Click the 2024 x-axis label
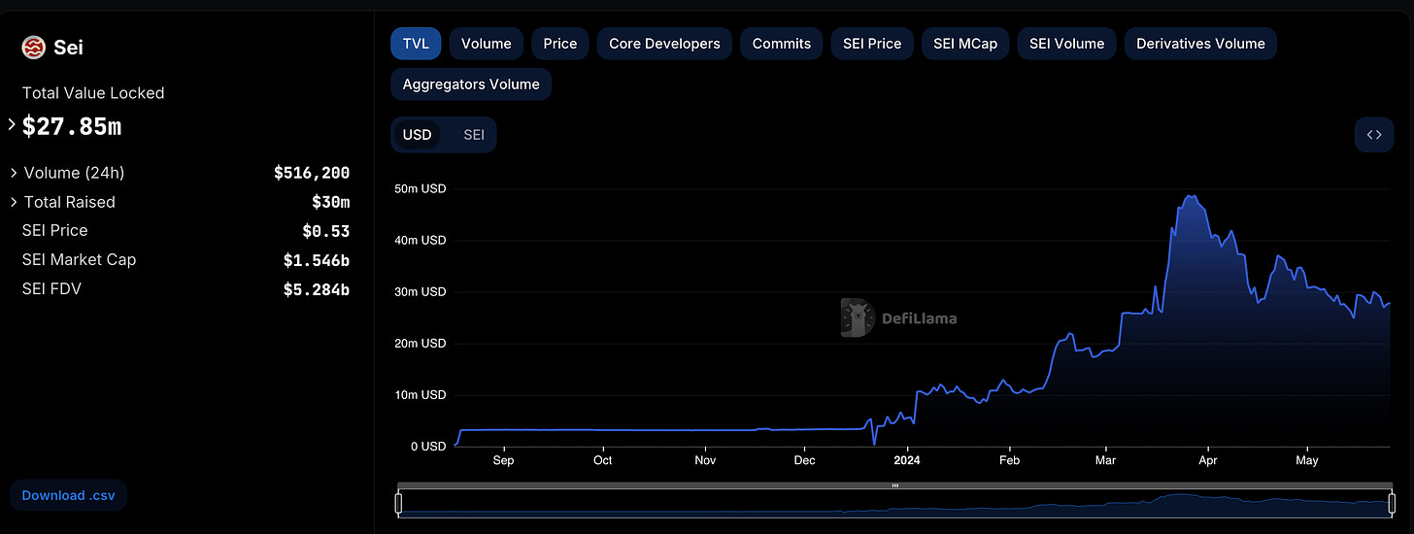 pos(907,460)
